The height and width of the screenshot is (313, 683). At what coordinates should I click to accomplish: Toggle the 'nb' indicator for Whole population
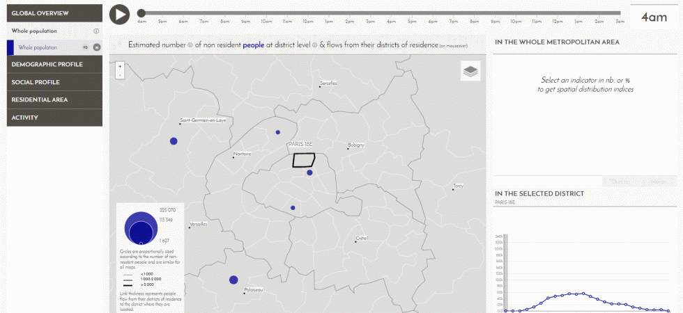tap(85, 48)
